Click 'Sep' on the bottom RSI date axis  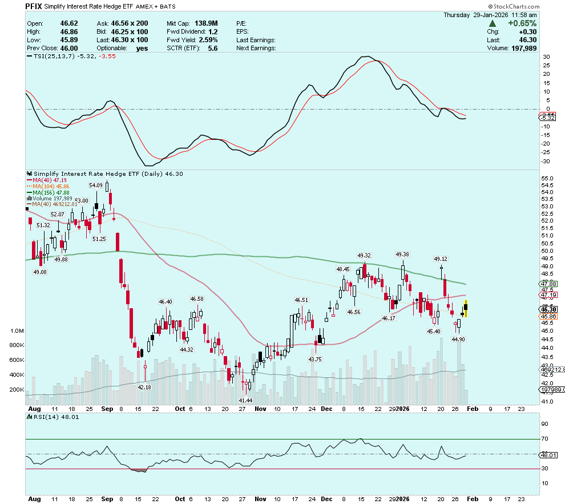pos(107,499)
